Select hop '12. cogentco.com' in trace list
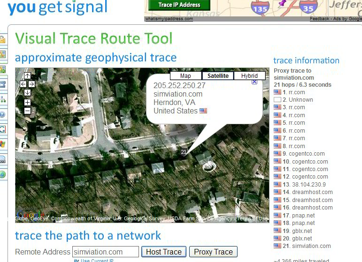Image resolution: width=362 pixels, height=262 pixels. 305,177
